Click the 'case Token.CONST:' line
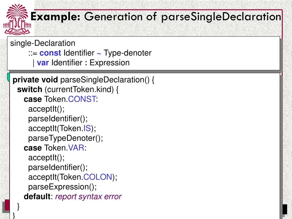The height and width of the screenshot is (219, 292). pos(61,99)
